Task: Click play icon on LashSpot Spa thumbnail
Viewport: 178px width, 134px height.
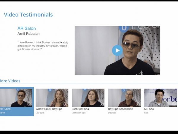Action: point(101,104)
